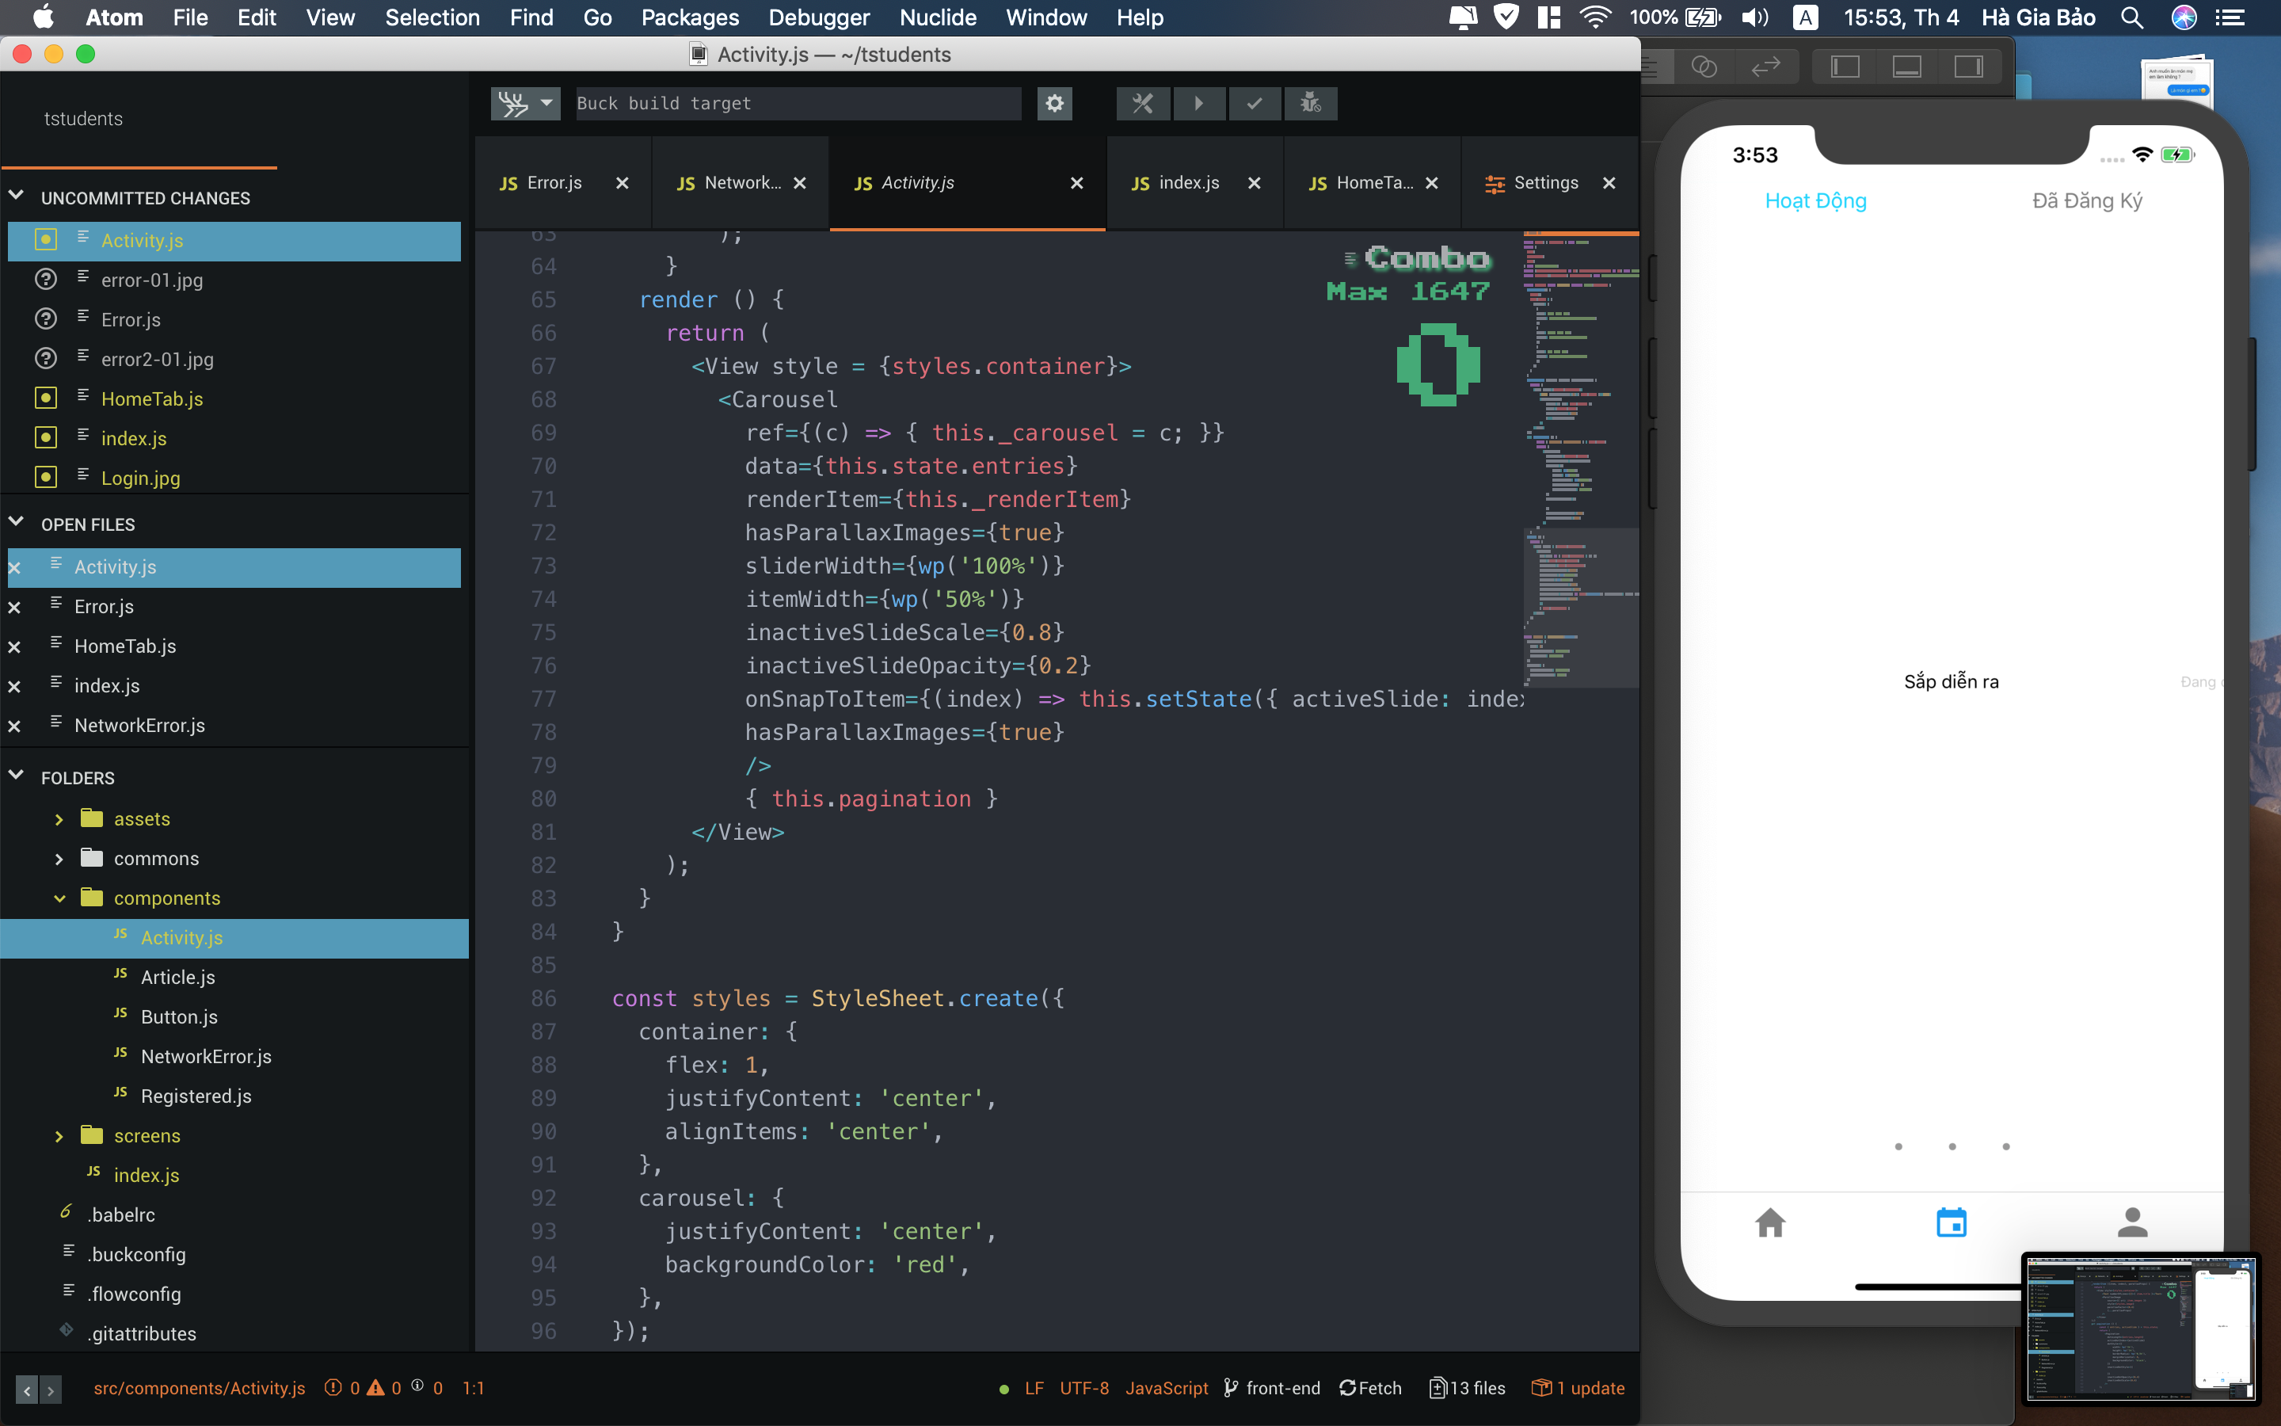This screenshot has height=1426, width=2281.
Task: Collapse the Folders section
Action: 16,776
